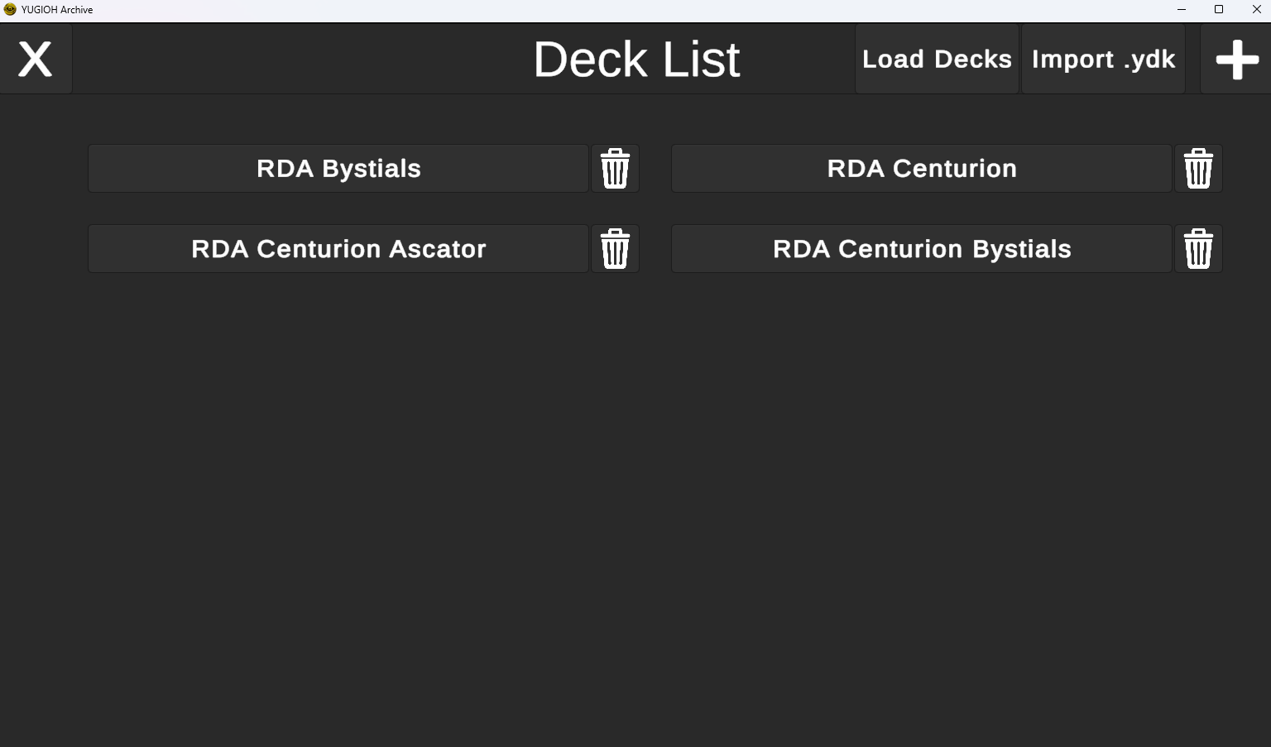Viewport: 1271px width, 747px height.
Task: Select the RDA Centurion Bystials deck
Action: (922, 249)
